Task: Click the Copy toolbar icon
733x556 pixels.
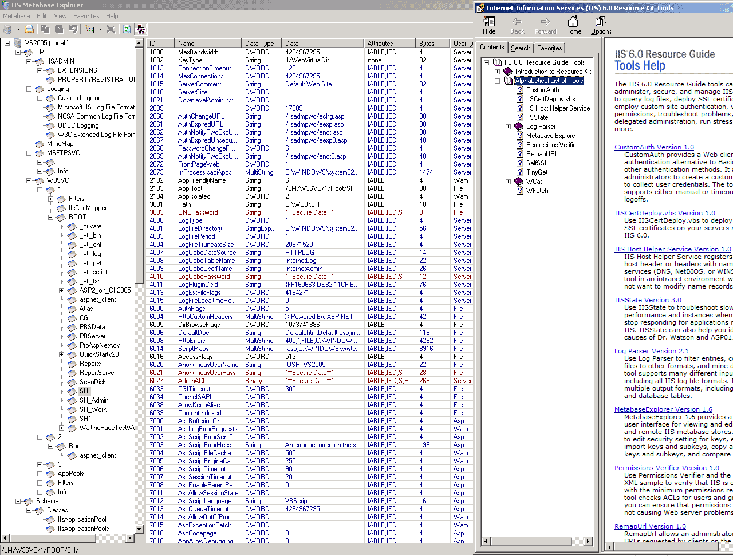Action: coord(45,29)
